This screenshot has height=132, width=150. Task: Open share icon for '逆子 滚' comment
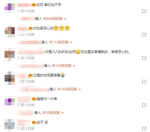[144, 128]
